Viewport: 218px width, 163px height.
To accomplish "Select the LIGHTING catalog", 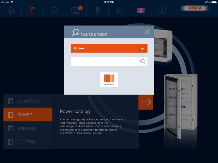I will click(28, 142).
